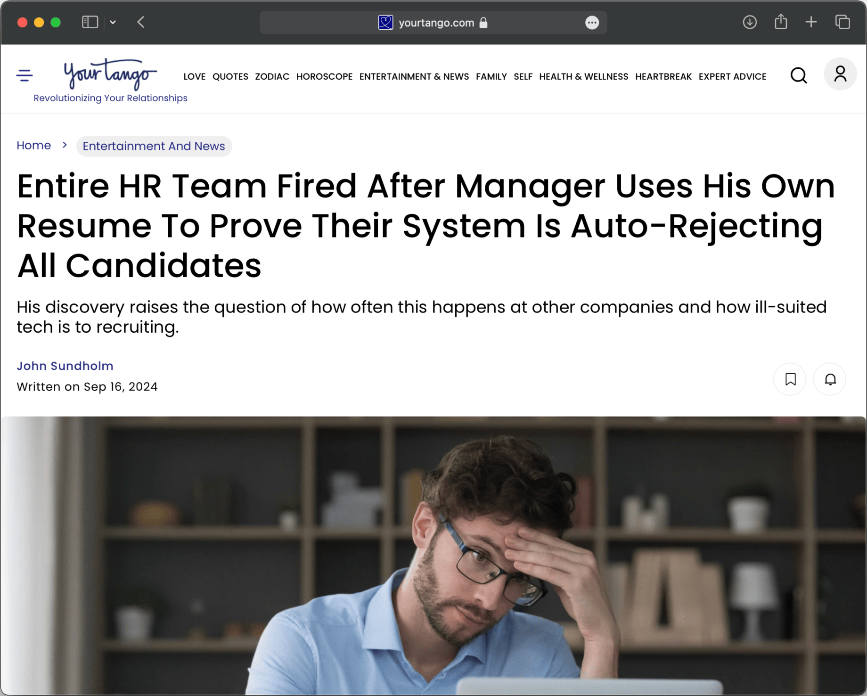The image size is (867, 696).
Task: Expand the sidebar tab group dropdown arrow
Action: coord(113,22)
